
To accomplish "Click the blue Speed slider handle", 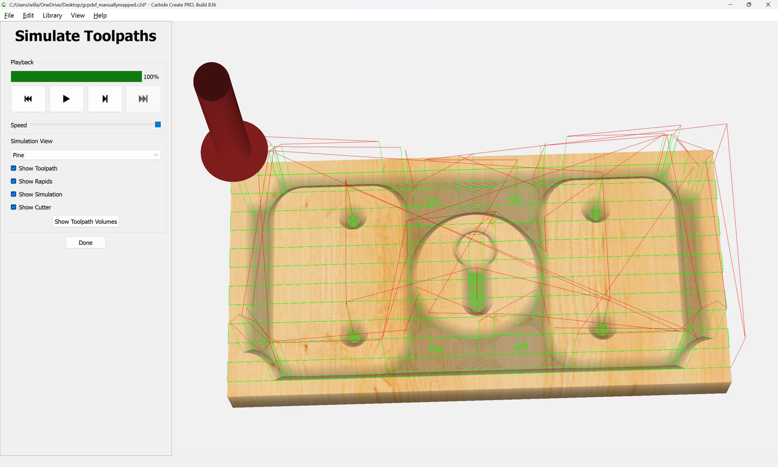I will coord(158,124).
